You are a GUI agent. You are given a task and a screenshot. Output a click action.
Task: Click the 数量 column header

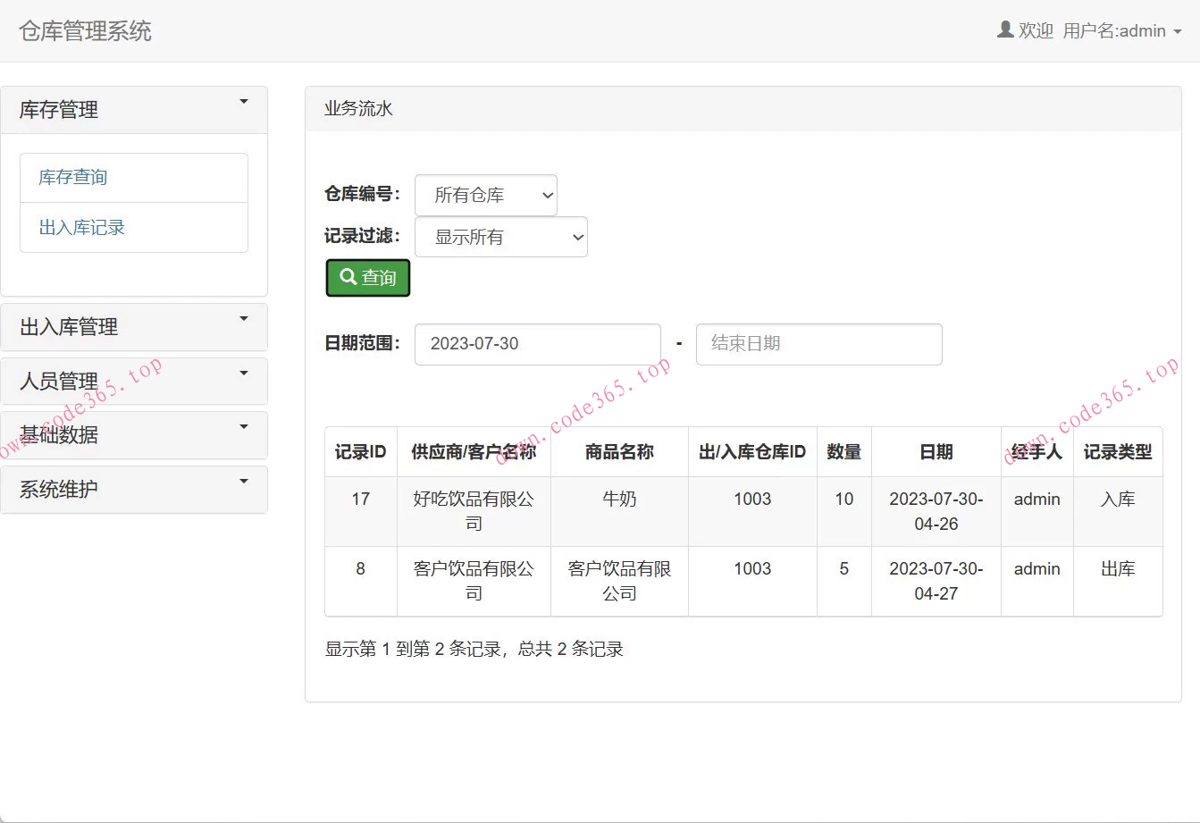pyautogui.click(x=843, y=452)
